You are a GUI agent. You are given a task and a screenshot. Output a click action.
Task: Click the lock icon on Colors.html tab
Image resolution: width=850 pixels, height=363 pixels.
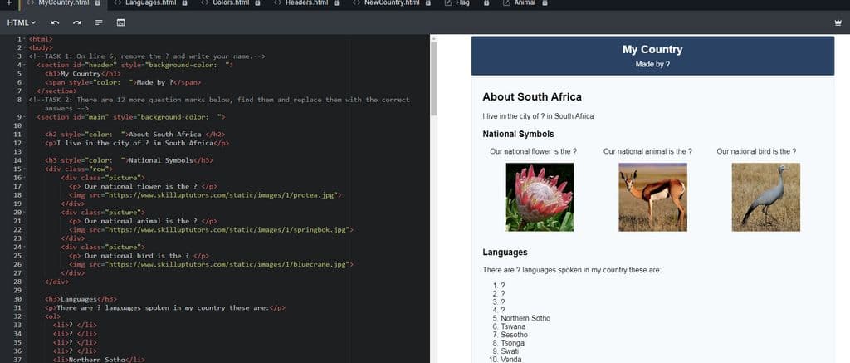[x=257, y=3]
